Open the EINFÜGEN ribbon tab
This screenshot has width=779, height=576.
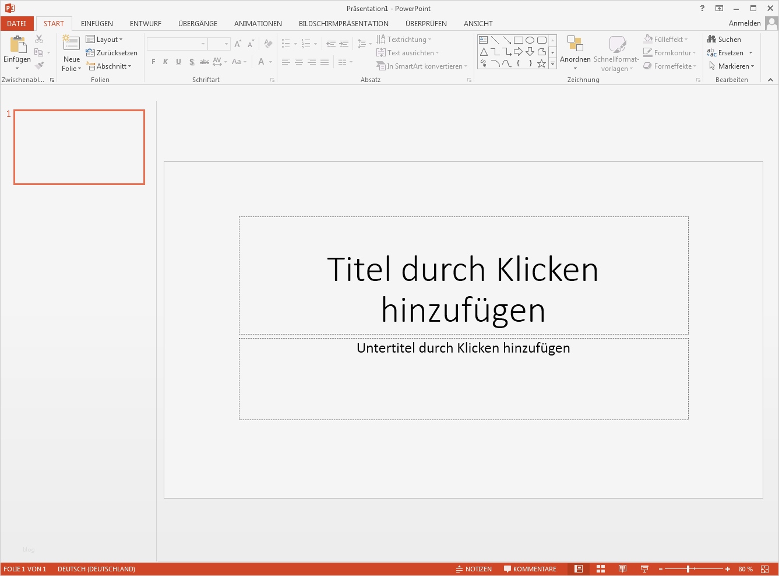tap(97, 24)
